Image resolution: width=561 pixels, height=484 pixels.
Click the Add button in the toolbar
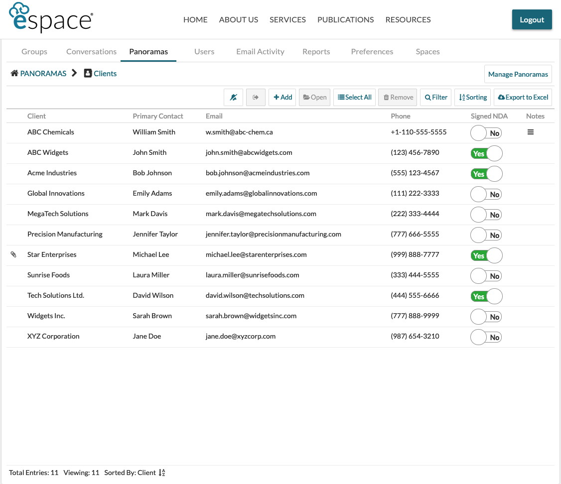282,97
